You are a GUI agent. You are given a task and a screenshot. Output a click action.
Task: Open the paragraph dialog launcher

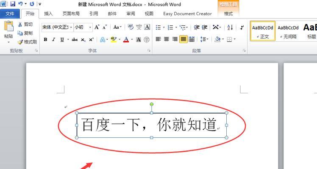(244, 51)
